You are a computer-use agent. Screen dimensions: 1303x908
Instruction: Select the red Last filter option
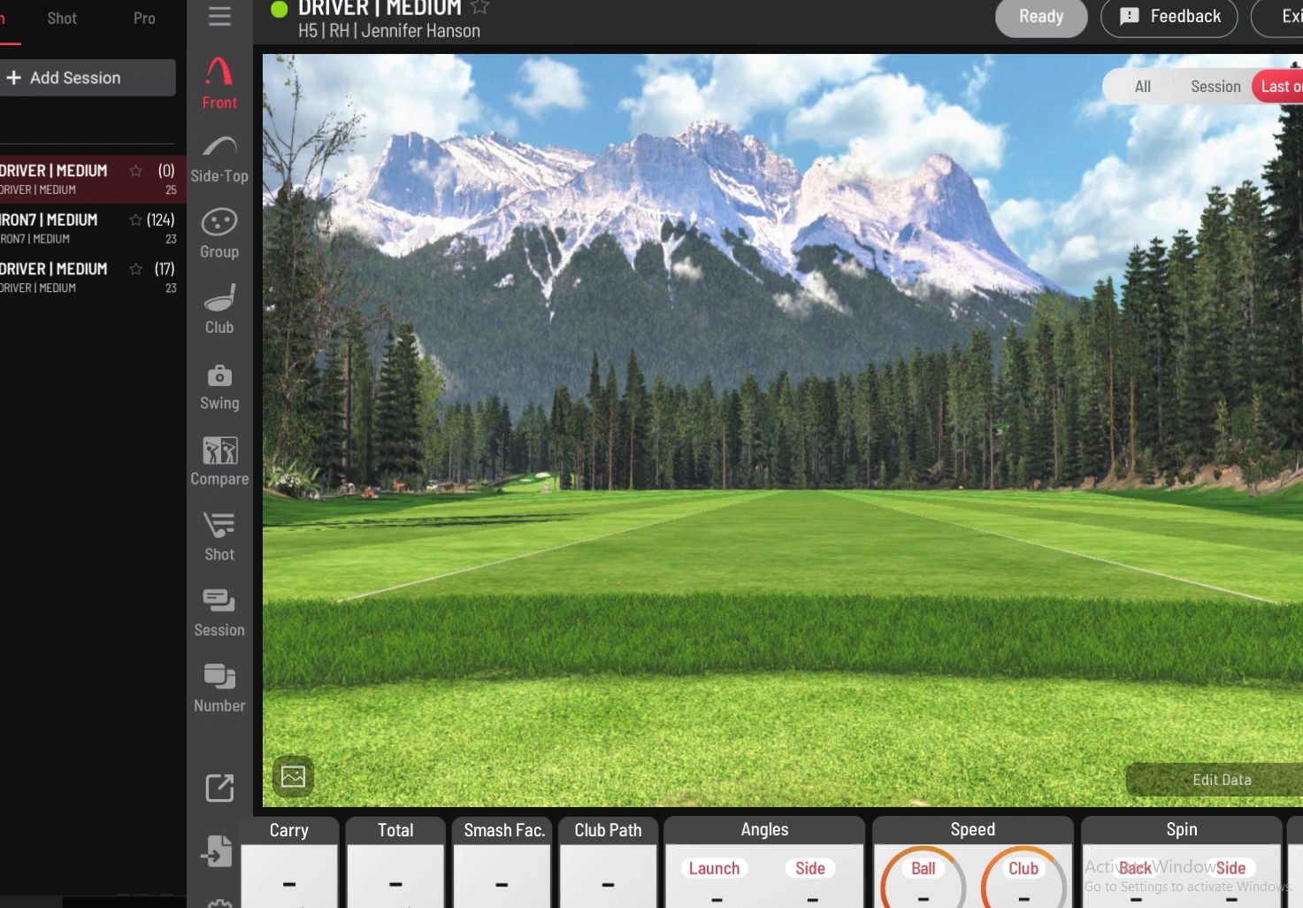pyautogui.click(x=1279, y=87)
